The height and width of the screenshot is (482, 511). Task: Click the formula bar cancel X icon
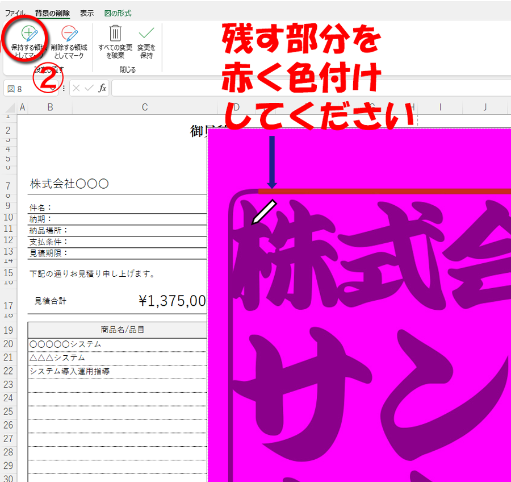coord(77,88)
